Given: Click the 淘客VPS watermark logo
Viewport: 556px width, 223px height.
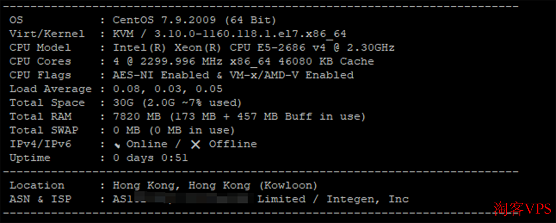Looking at the screenshot, I should click(x=523, y=208).
